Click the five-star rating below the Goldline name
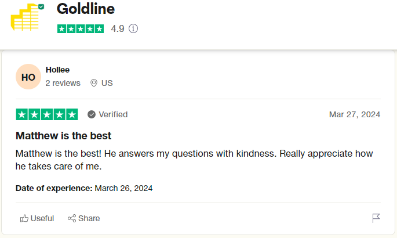 [81, 28]
